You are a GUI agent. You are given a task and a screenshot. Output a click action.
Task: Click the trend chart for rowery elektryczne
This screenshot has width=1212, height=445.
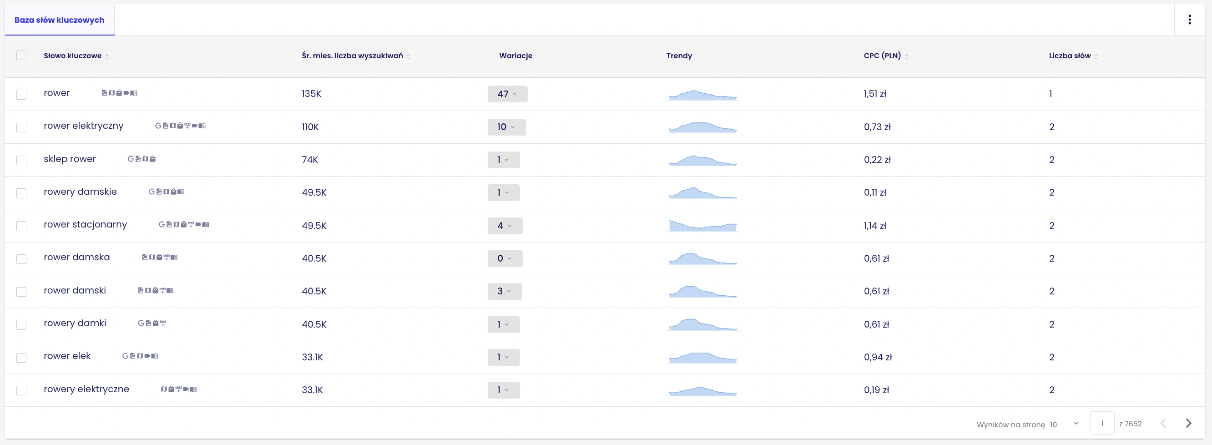702,391
